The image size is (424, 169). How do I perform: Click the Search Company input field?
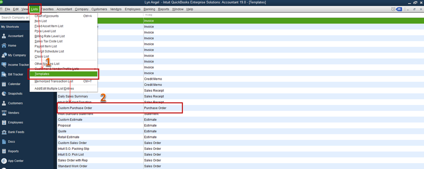click(x=15, y=17)
